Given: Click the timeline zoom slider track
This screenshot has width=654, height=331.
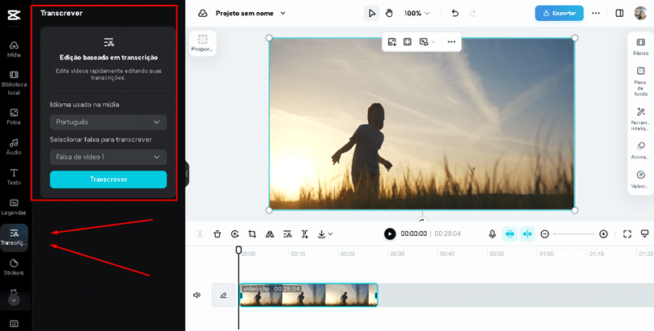Looking at the screenshot, I should tap(574, 234).
